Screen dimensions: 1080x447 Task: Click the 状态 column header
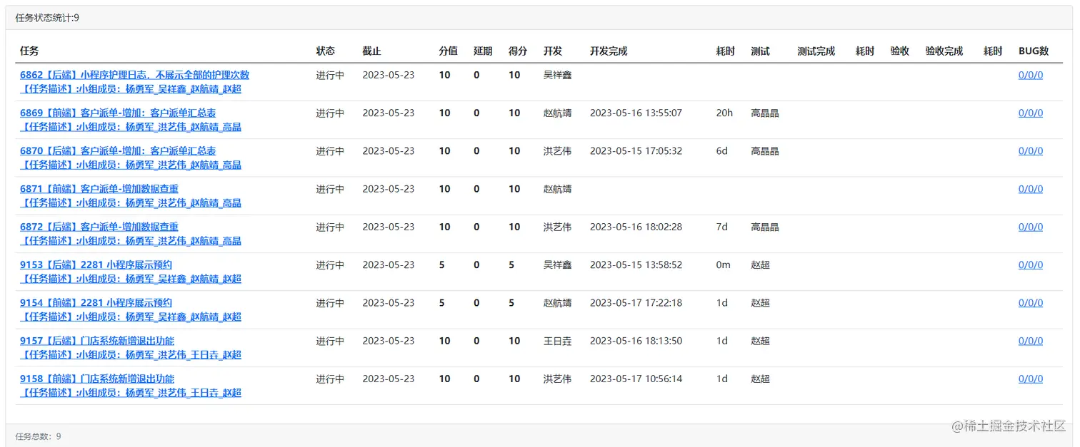click(326, 51)
